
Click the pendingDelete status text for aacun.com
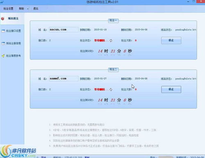coord(186,30)
